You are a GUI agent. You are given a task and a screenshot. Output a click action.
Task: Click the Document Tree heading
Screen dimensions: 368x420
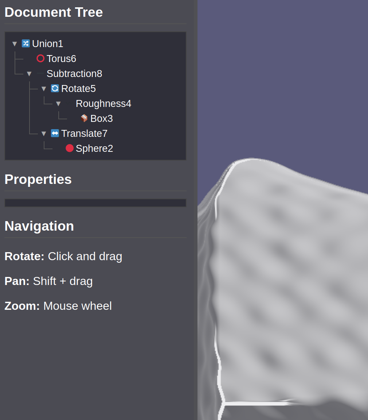54,12
